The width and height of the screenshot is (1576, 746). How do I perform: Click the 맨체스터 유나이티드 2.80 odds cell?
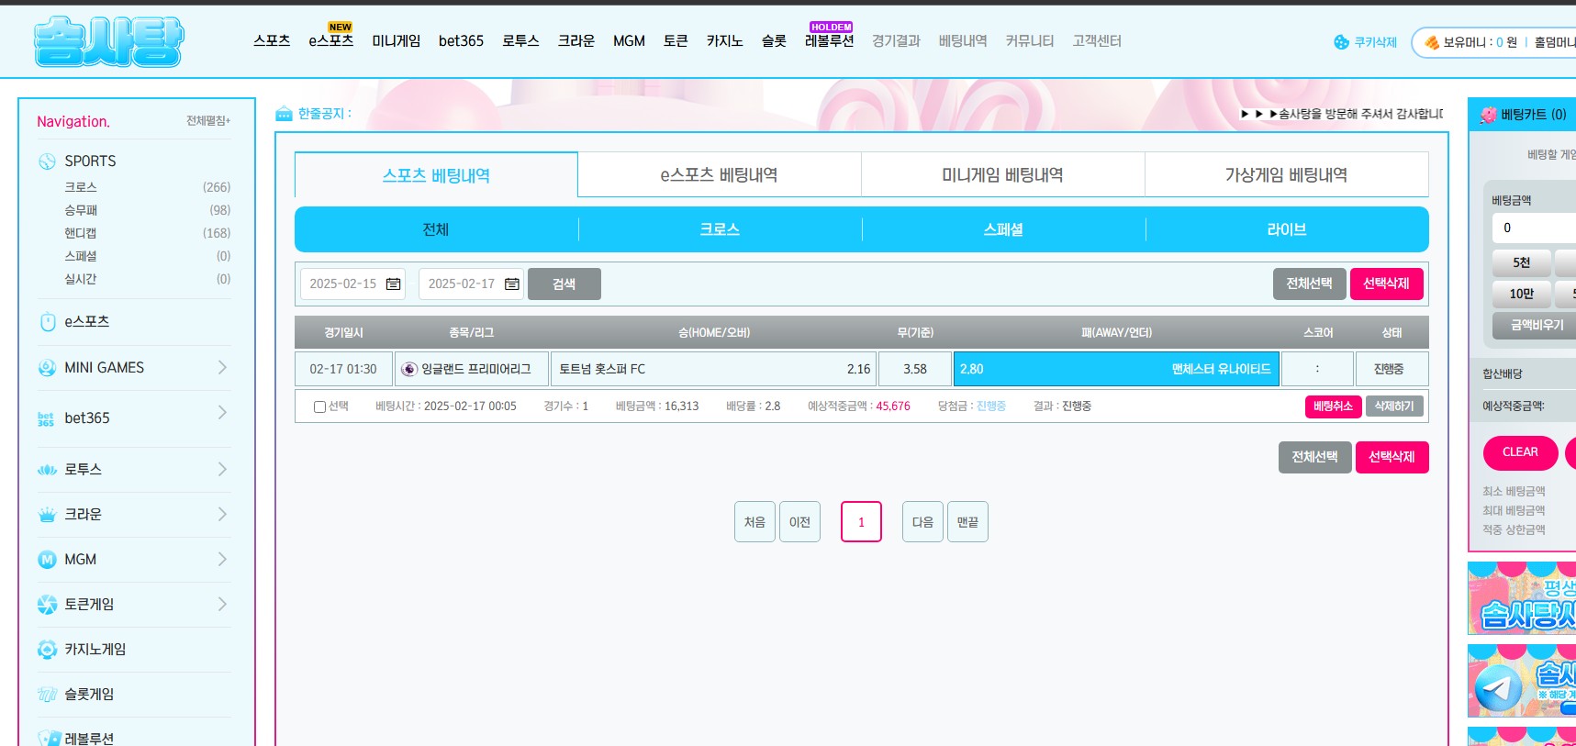pos(1116,369)
